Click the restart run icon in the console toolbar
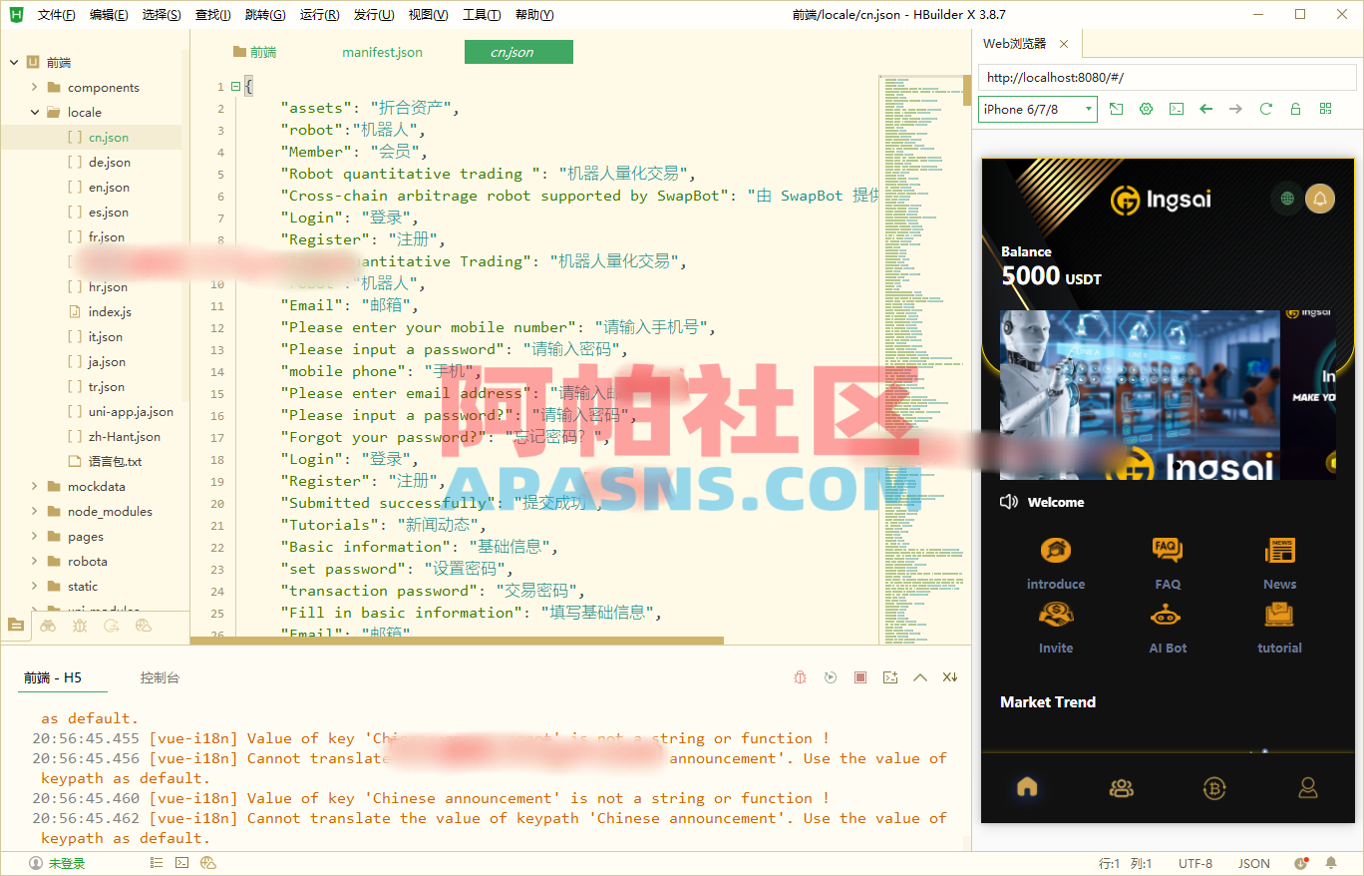 pos(831,676)
